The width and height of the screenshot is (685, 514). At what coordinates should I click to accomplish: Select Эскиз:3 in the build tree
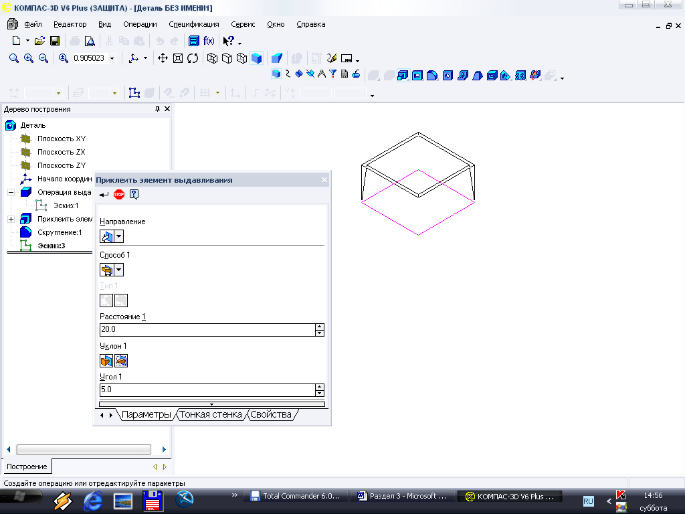click(52, 246)
